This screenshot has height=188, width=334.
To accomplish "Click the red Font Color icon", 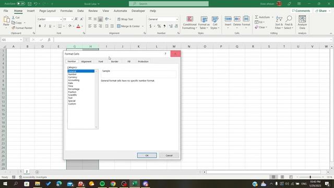I will coord(78,26).
